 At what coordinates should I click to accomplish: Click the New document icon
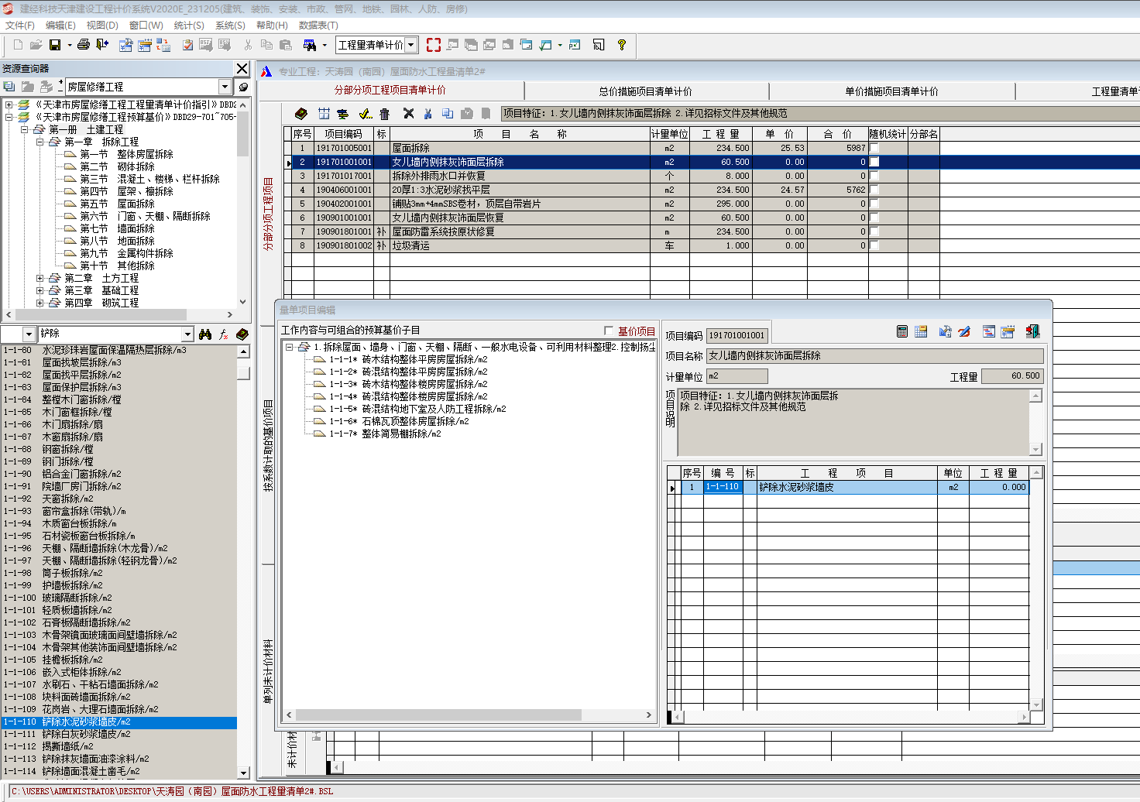[18, 45]
